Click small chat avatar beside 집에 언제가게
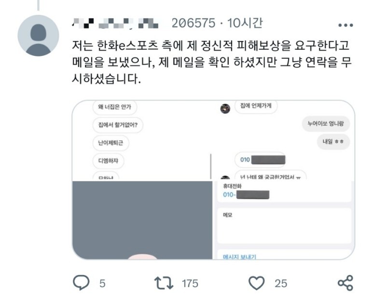This screenshot has height=304, width=373. tap(225, 109)
